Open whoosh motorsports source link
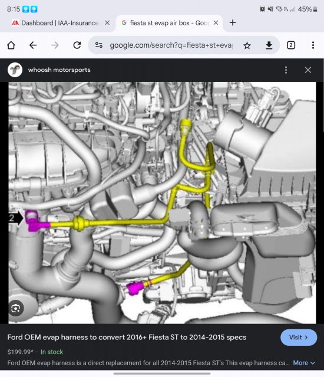Viewport: 324px width, 377px height. (x=59, y=70)
